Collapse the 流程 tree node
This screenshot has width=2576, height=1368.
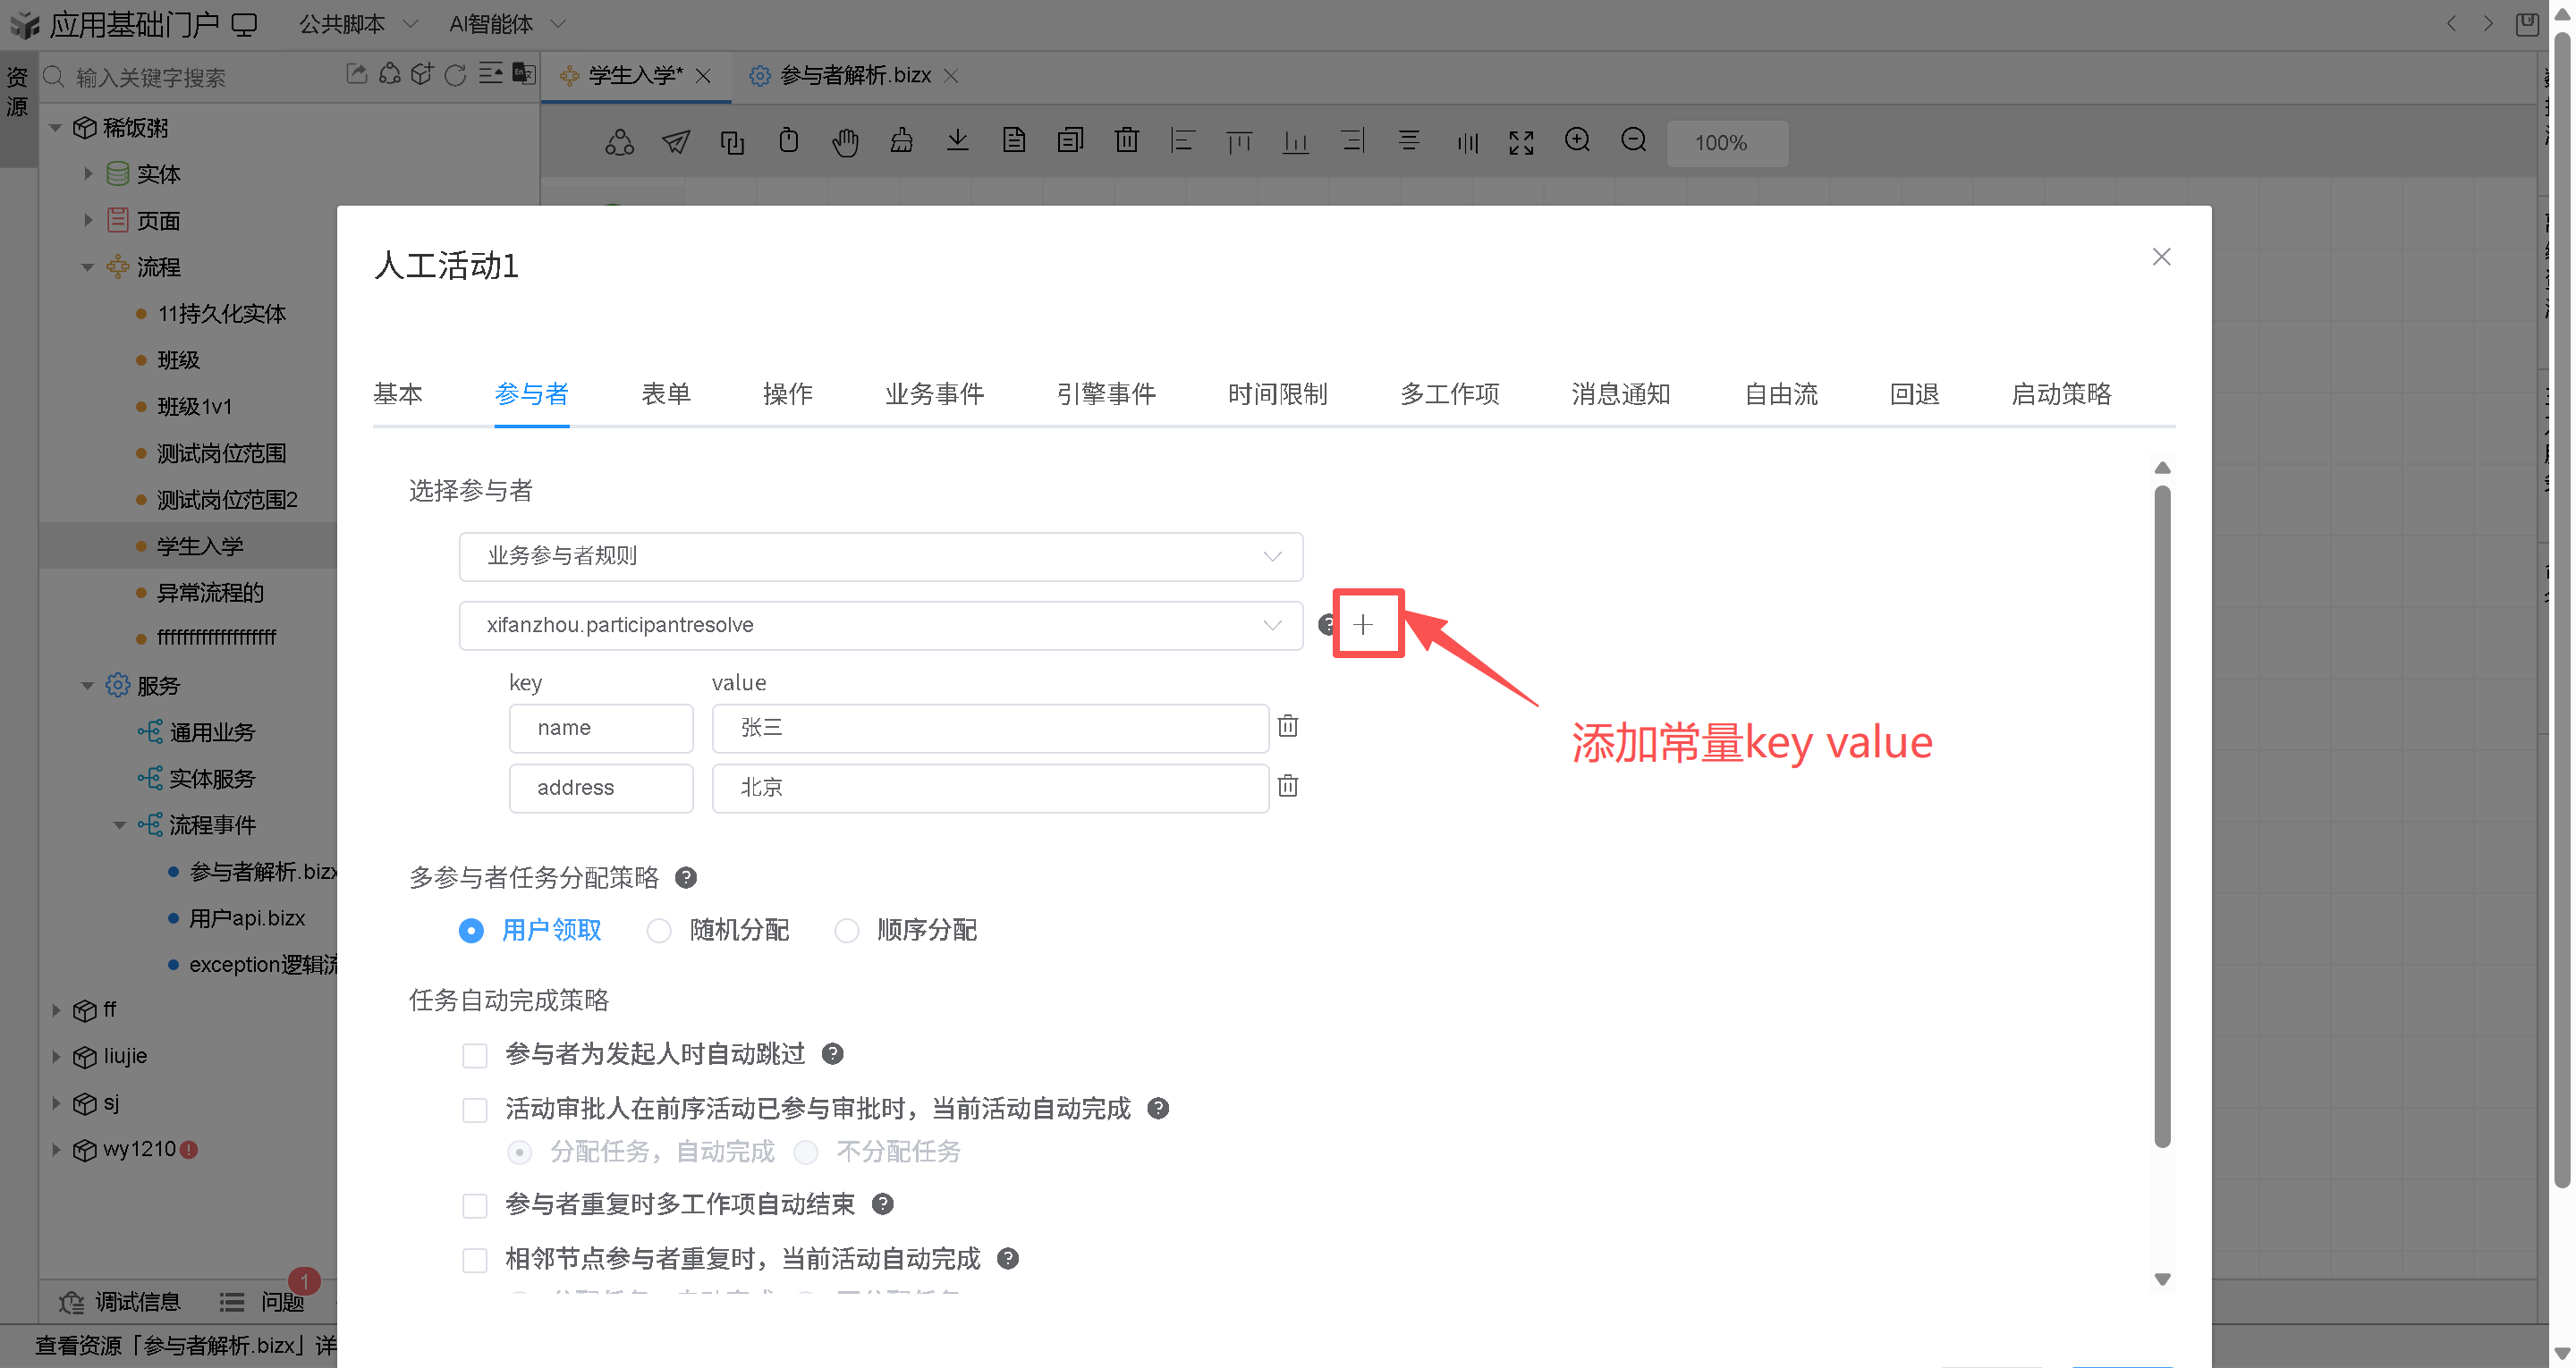pyautogui.click(x=87, y=267)
